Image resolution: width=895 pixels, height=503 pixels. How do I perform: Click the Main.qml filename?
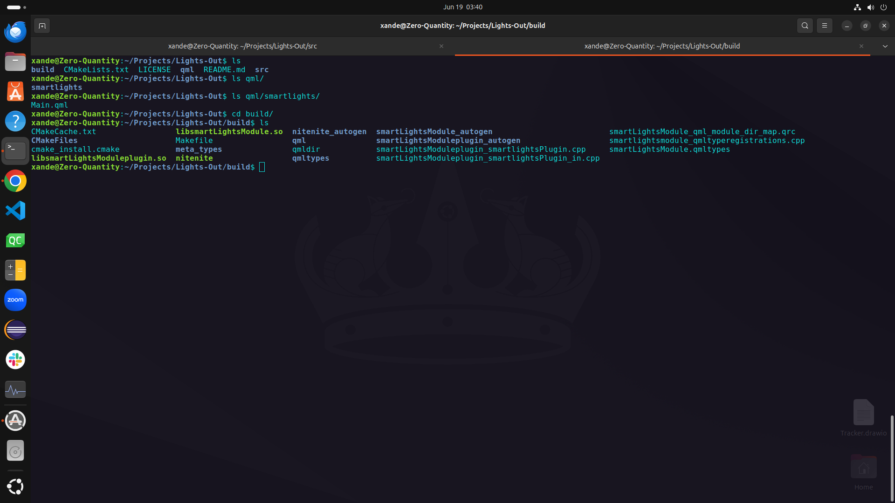coord(50,105)
